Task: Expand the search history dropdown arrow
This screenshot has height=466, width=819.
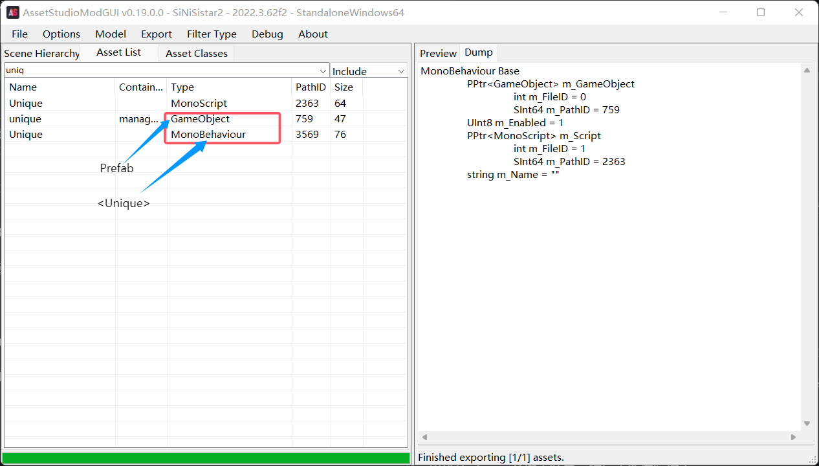Action: (x=323, y=71)
